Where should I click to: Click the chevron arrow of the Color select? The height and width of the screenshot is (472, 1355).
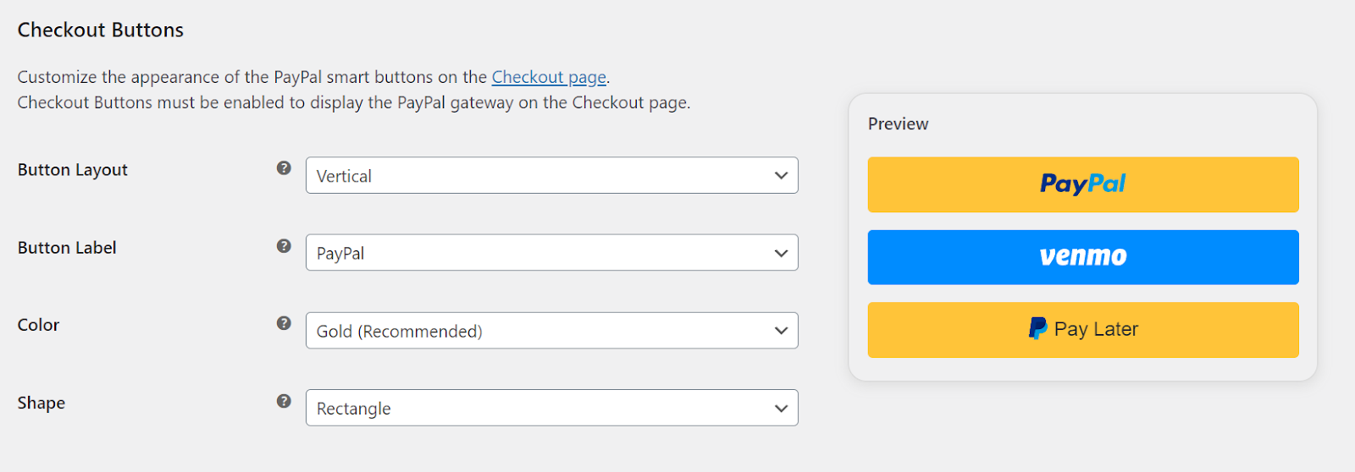click(781, 331)
